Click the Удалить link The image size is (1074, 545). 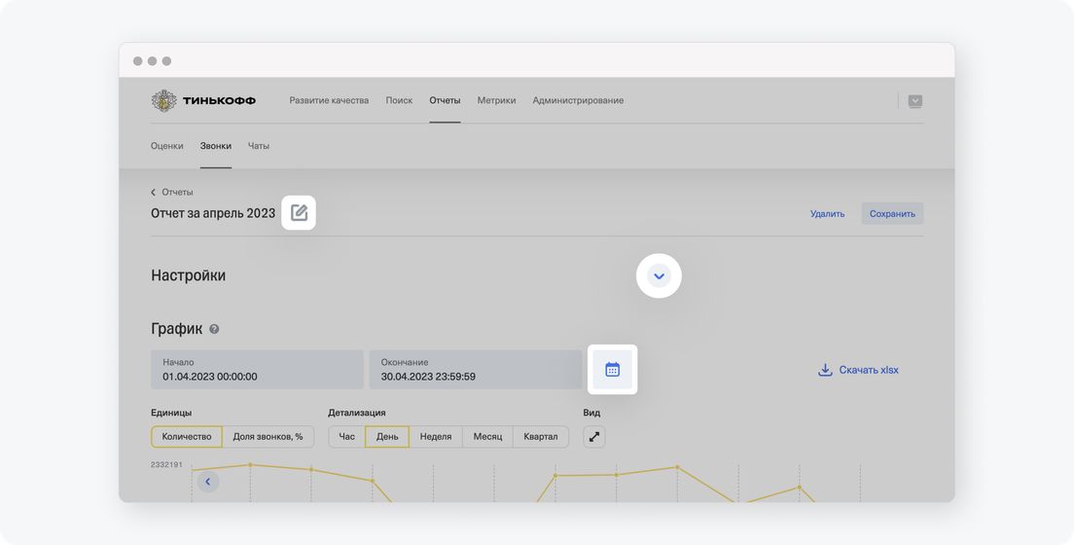coord(828,213)
